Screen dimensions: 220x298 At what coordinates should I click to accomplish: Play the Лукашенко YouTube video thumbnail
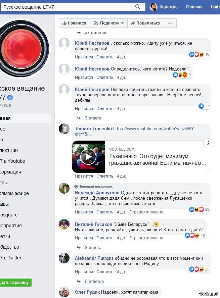[x=88, y=157]
